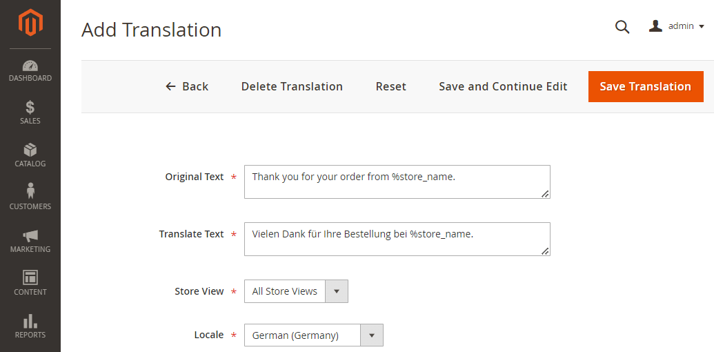The height and width of the screenshot is (352, 714).
Task: Click the Reset button
Action: point(390,86)
